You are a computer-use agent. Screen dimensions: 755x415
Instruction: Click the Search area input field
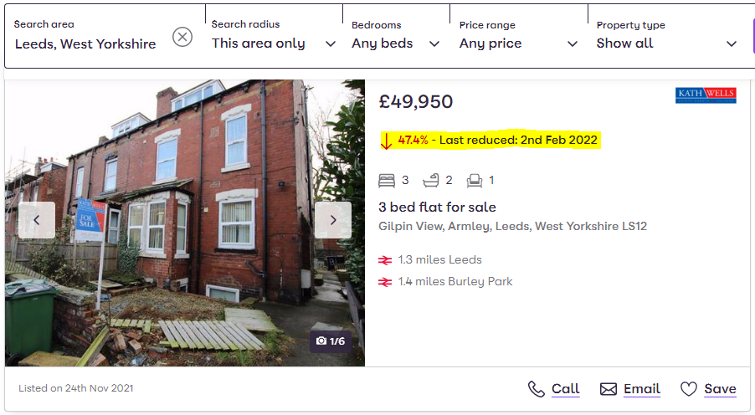point(85,44)
